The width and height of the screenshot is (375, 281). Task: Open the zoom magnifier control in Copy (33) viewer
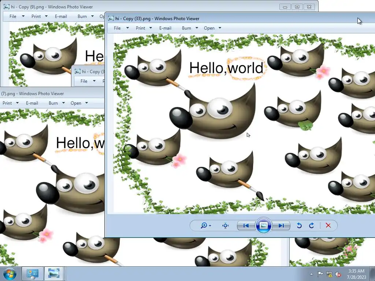click(x=206, y=225)
